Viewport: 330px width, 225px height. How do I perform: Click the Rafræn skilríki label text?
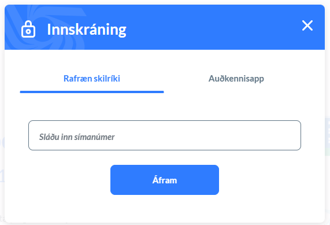coord(92,79)
